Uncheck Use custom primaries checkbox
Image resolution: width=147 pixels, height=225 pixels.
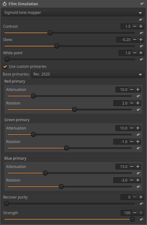point(5,67)
